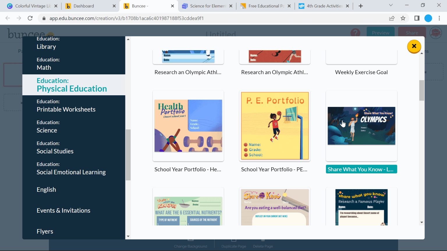Open the Chrome three-dot menu
Viewport: 447px width, 251px height.
(440, 18)
